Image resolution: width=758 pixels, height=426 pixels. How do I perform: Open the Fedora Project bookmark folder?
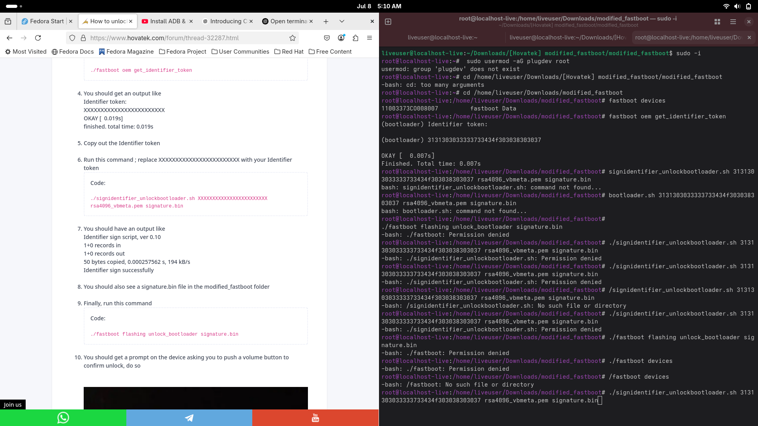pyautogui.click(x=182, y=52)
